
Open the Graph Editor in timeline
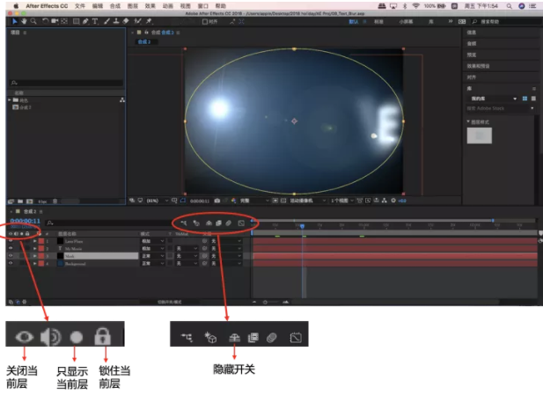point(241,223)
